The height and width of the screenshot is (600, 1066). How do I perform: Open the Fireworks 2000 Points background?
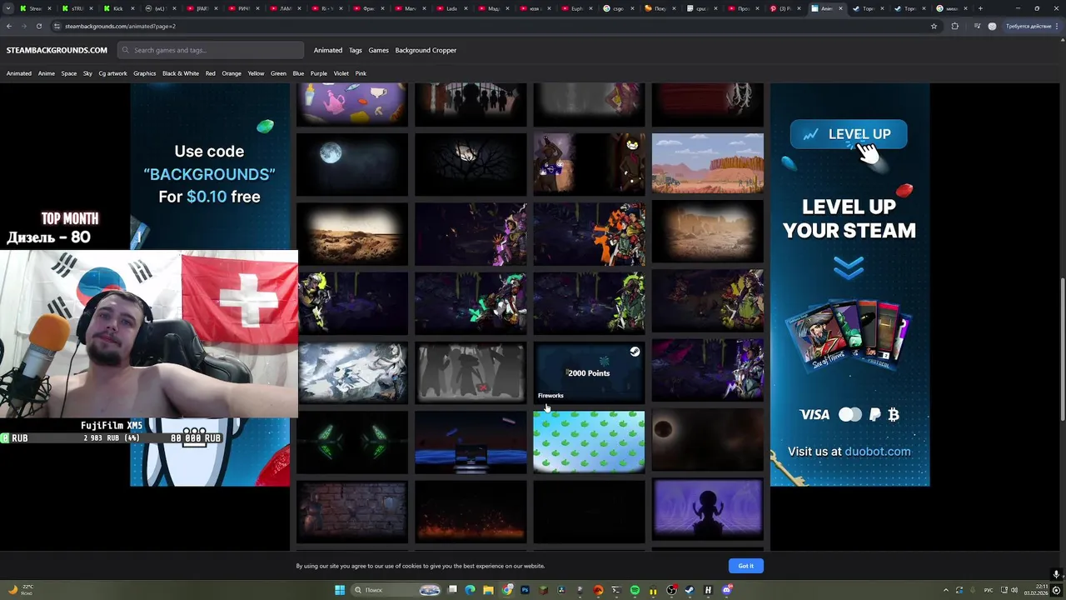[589, 373]
